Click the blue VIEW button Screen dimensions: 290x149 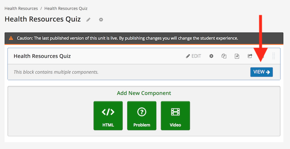262,72
